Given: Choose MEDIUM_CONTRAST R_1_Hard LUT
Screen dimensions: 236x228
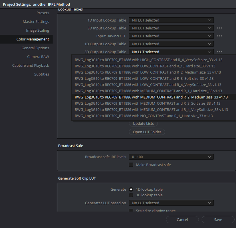Looking at the screenshot, I should click(x=154, y=91).
